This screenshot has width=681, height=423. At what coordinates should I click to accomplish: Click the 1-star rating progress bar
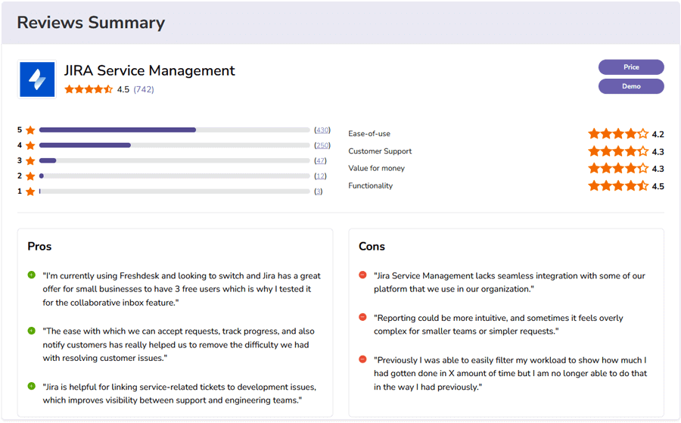(174, 191)
